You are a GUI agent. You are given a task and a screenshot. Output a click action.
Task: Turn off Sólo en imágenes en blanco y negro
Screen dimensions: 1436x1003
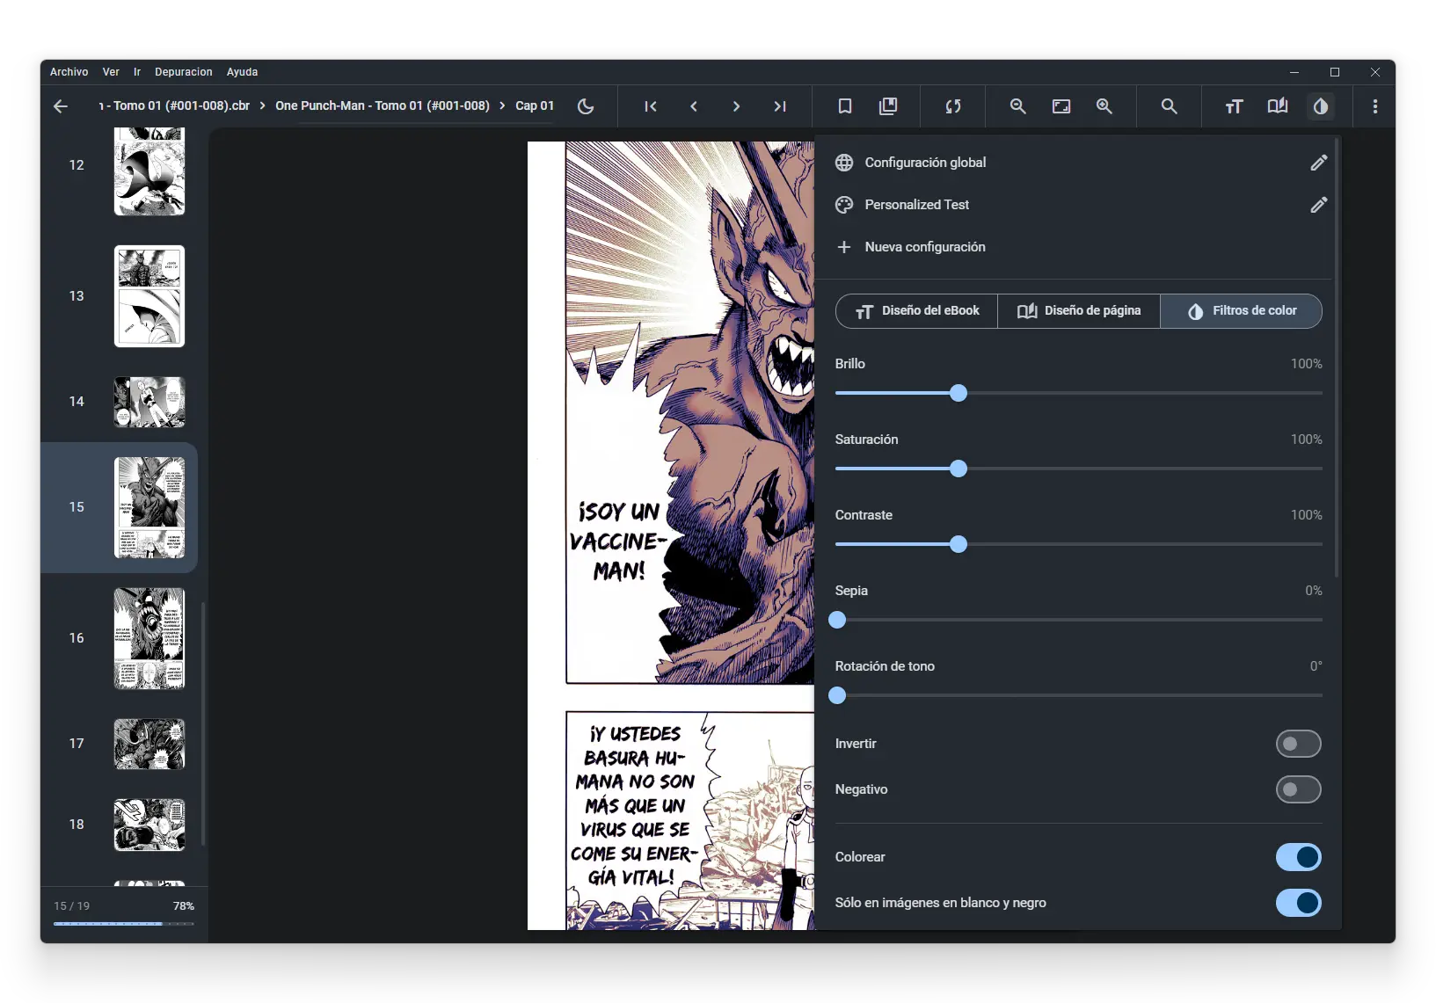pos(1299,903)
